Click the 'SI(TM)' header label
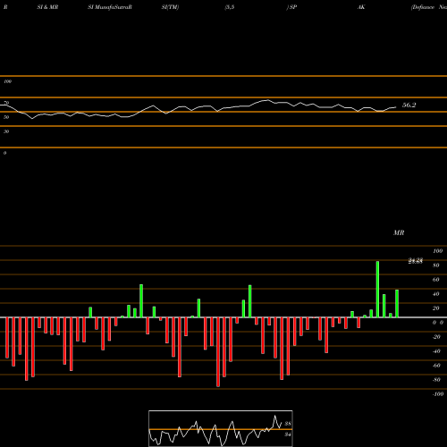Screen dimensions: 447x447 click(x=170, y=7)
